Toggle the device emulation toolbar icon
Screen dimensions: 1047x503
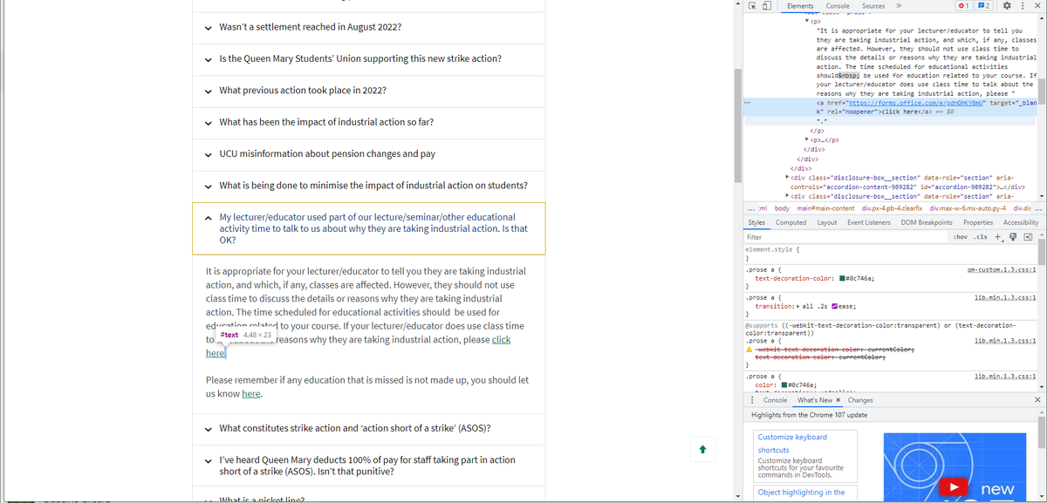(765, 5)
